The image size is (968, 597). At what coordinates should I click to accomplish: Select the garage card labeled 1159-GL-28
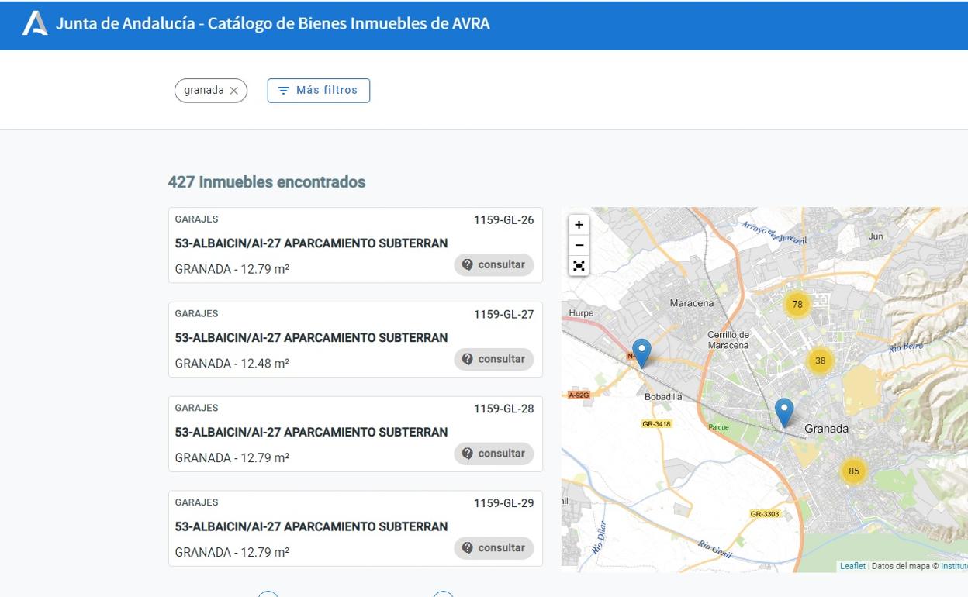pos(310,433)
